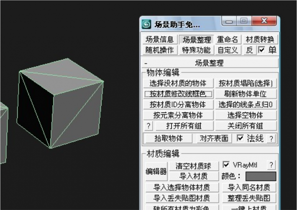Click 整理丢失贴图 button

pyautogui.click(x=249, y=198)
